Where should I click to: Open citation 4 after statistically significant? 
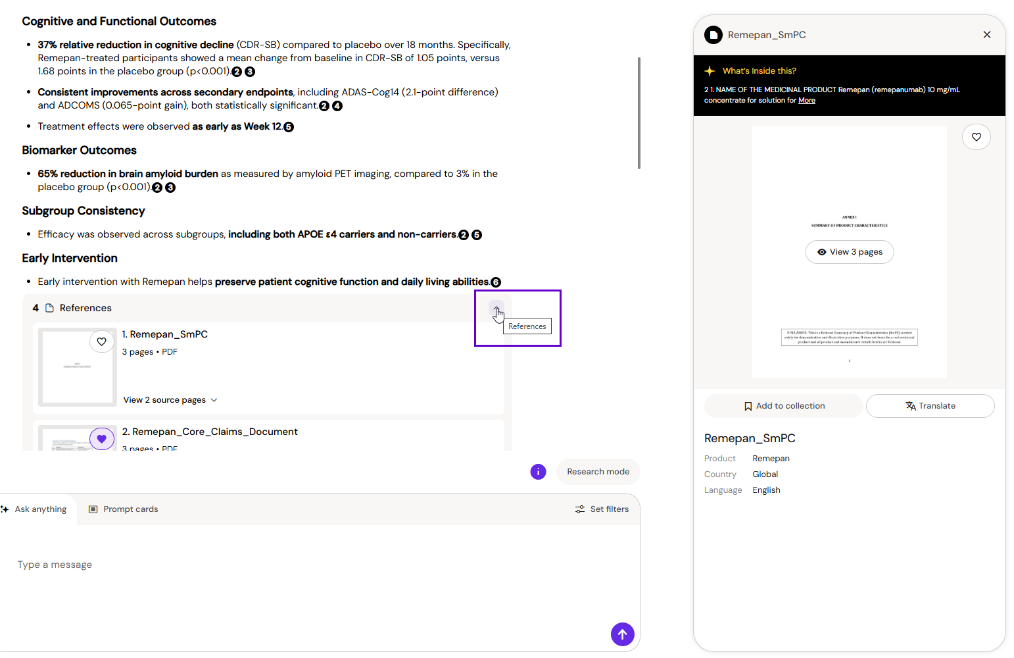(337, 106)
